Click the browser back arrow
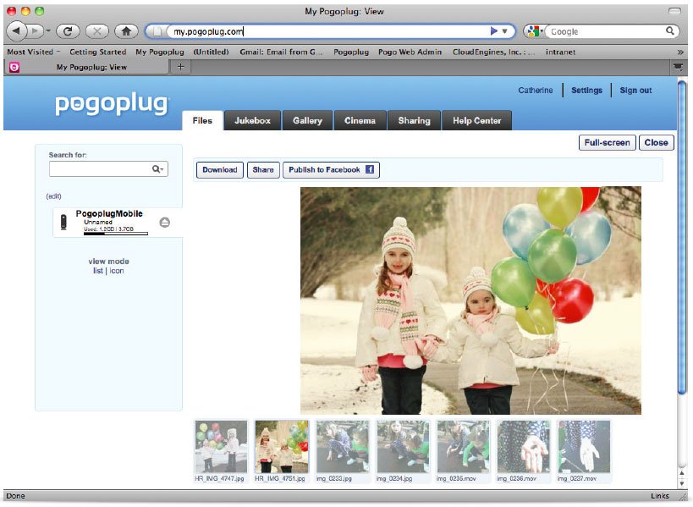This screenshot has height=507, width=693. pyautogui.click(x=19, y=31)
